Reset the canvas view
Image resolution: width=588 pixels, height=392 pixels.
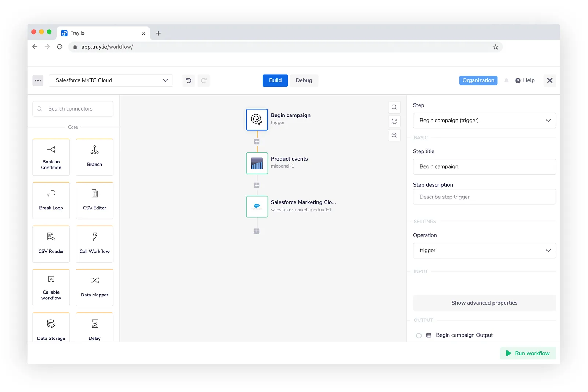tap(394, 121)
